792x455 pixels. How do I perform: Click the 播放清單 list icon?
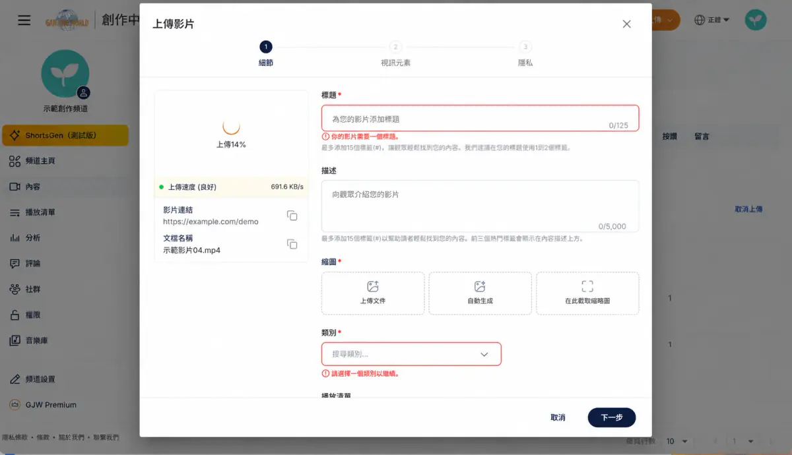click(x=15, y=212)
